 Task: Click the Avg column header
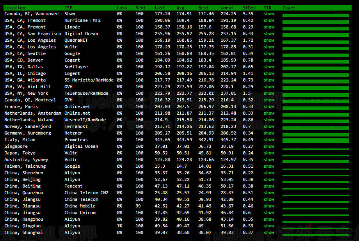pos(180,8)
